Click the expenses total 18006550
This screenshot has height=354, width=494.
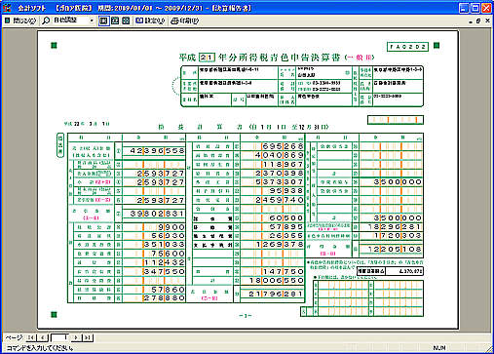click(276, 280)
